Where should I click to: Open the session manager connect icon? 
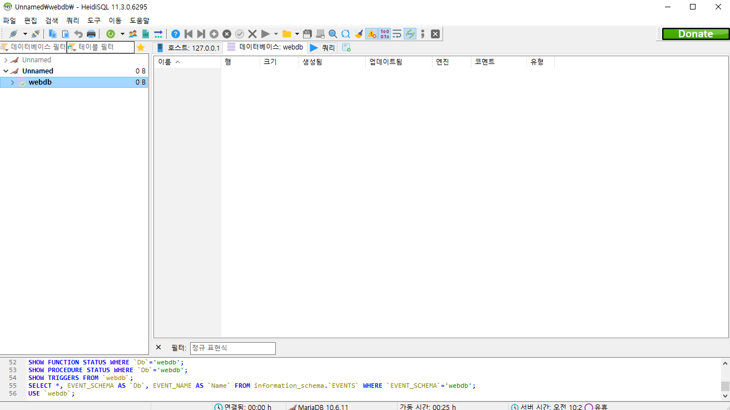(x=13, y=34)
